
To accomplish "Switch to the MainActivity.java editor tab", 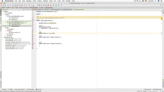I will click(x=56, y=9).
